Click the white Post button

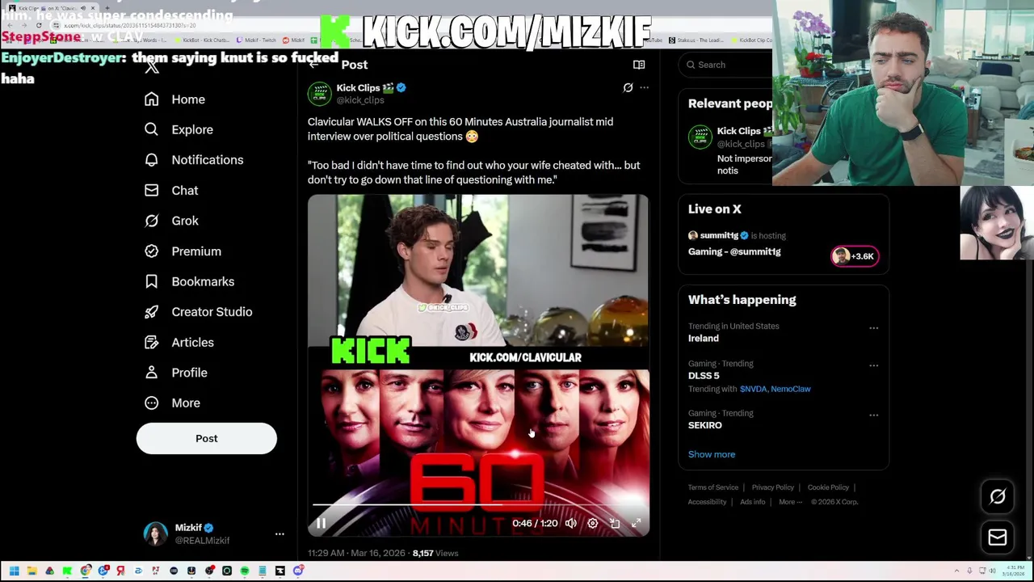[x=206, y=438]
